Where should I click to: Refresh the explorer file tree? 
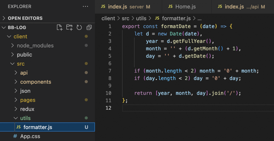79,27
